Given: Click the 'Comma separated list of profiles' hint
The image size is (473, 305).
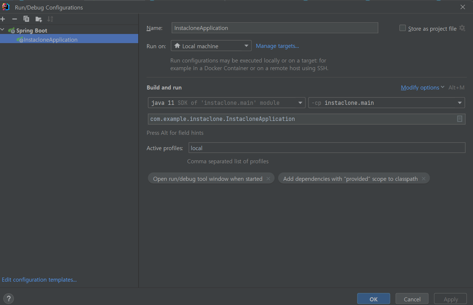Looking at the screenshot, I should pyautogui.click(x=228, y=161).
